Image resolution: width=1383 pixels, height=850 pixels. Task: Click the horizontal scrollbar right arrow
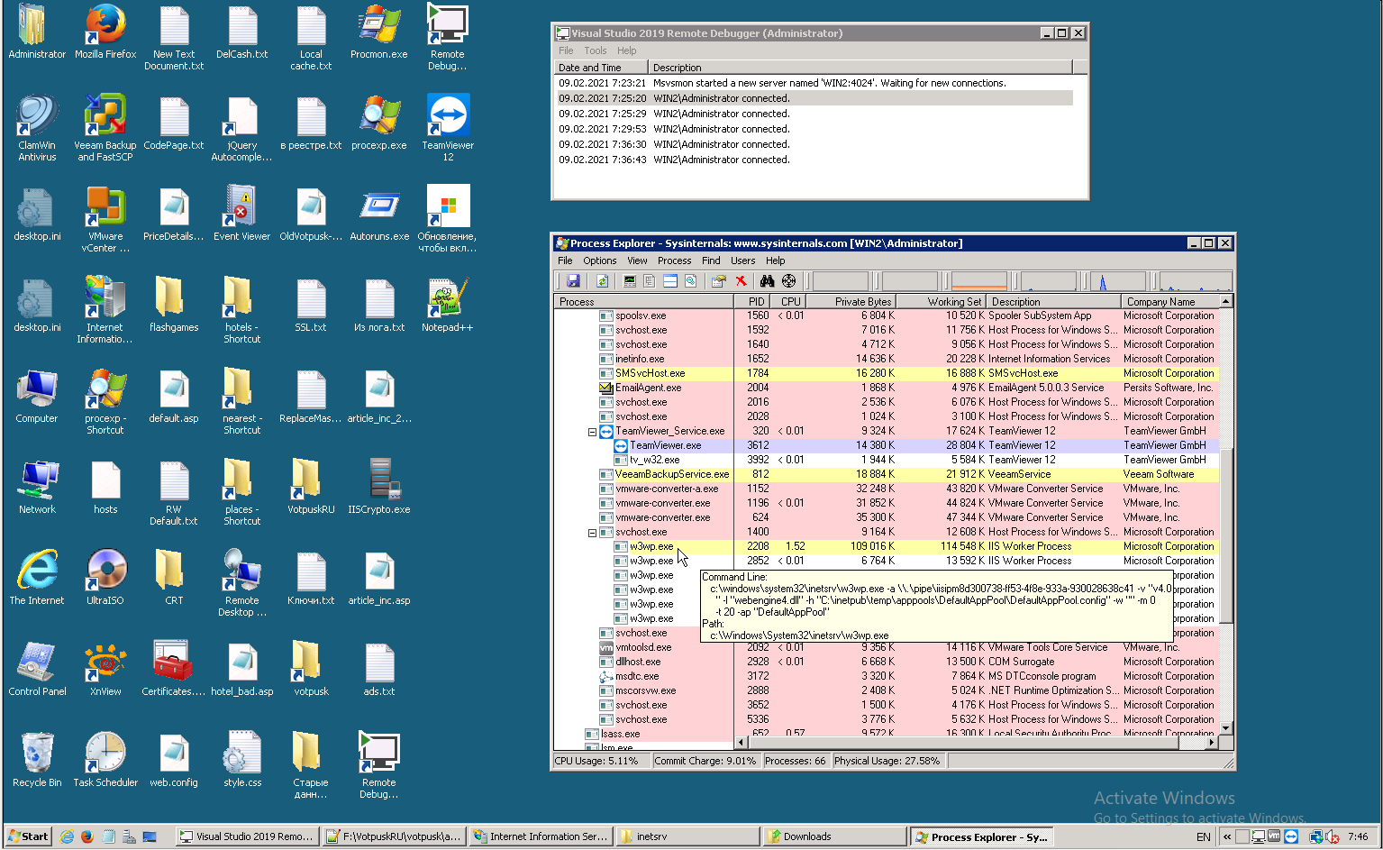1212,743
